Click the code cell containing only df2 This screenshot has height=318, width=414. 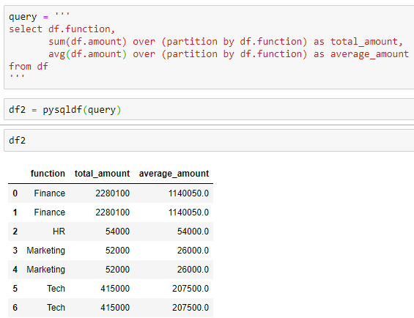tap(209, 140)
